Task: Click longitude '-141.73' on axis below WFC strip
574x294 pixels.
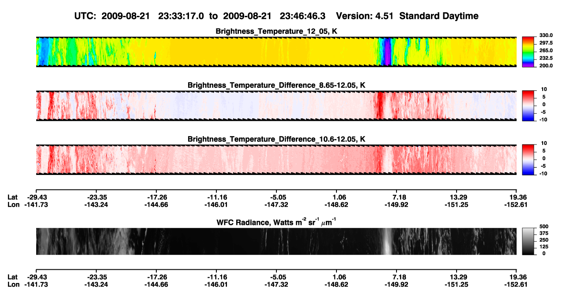Action: 36,284
